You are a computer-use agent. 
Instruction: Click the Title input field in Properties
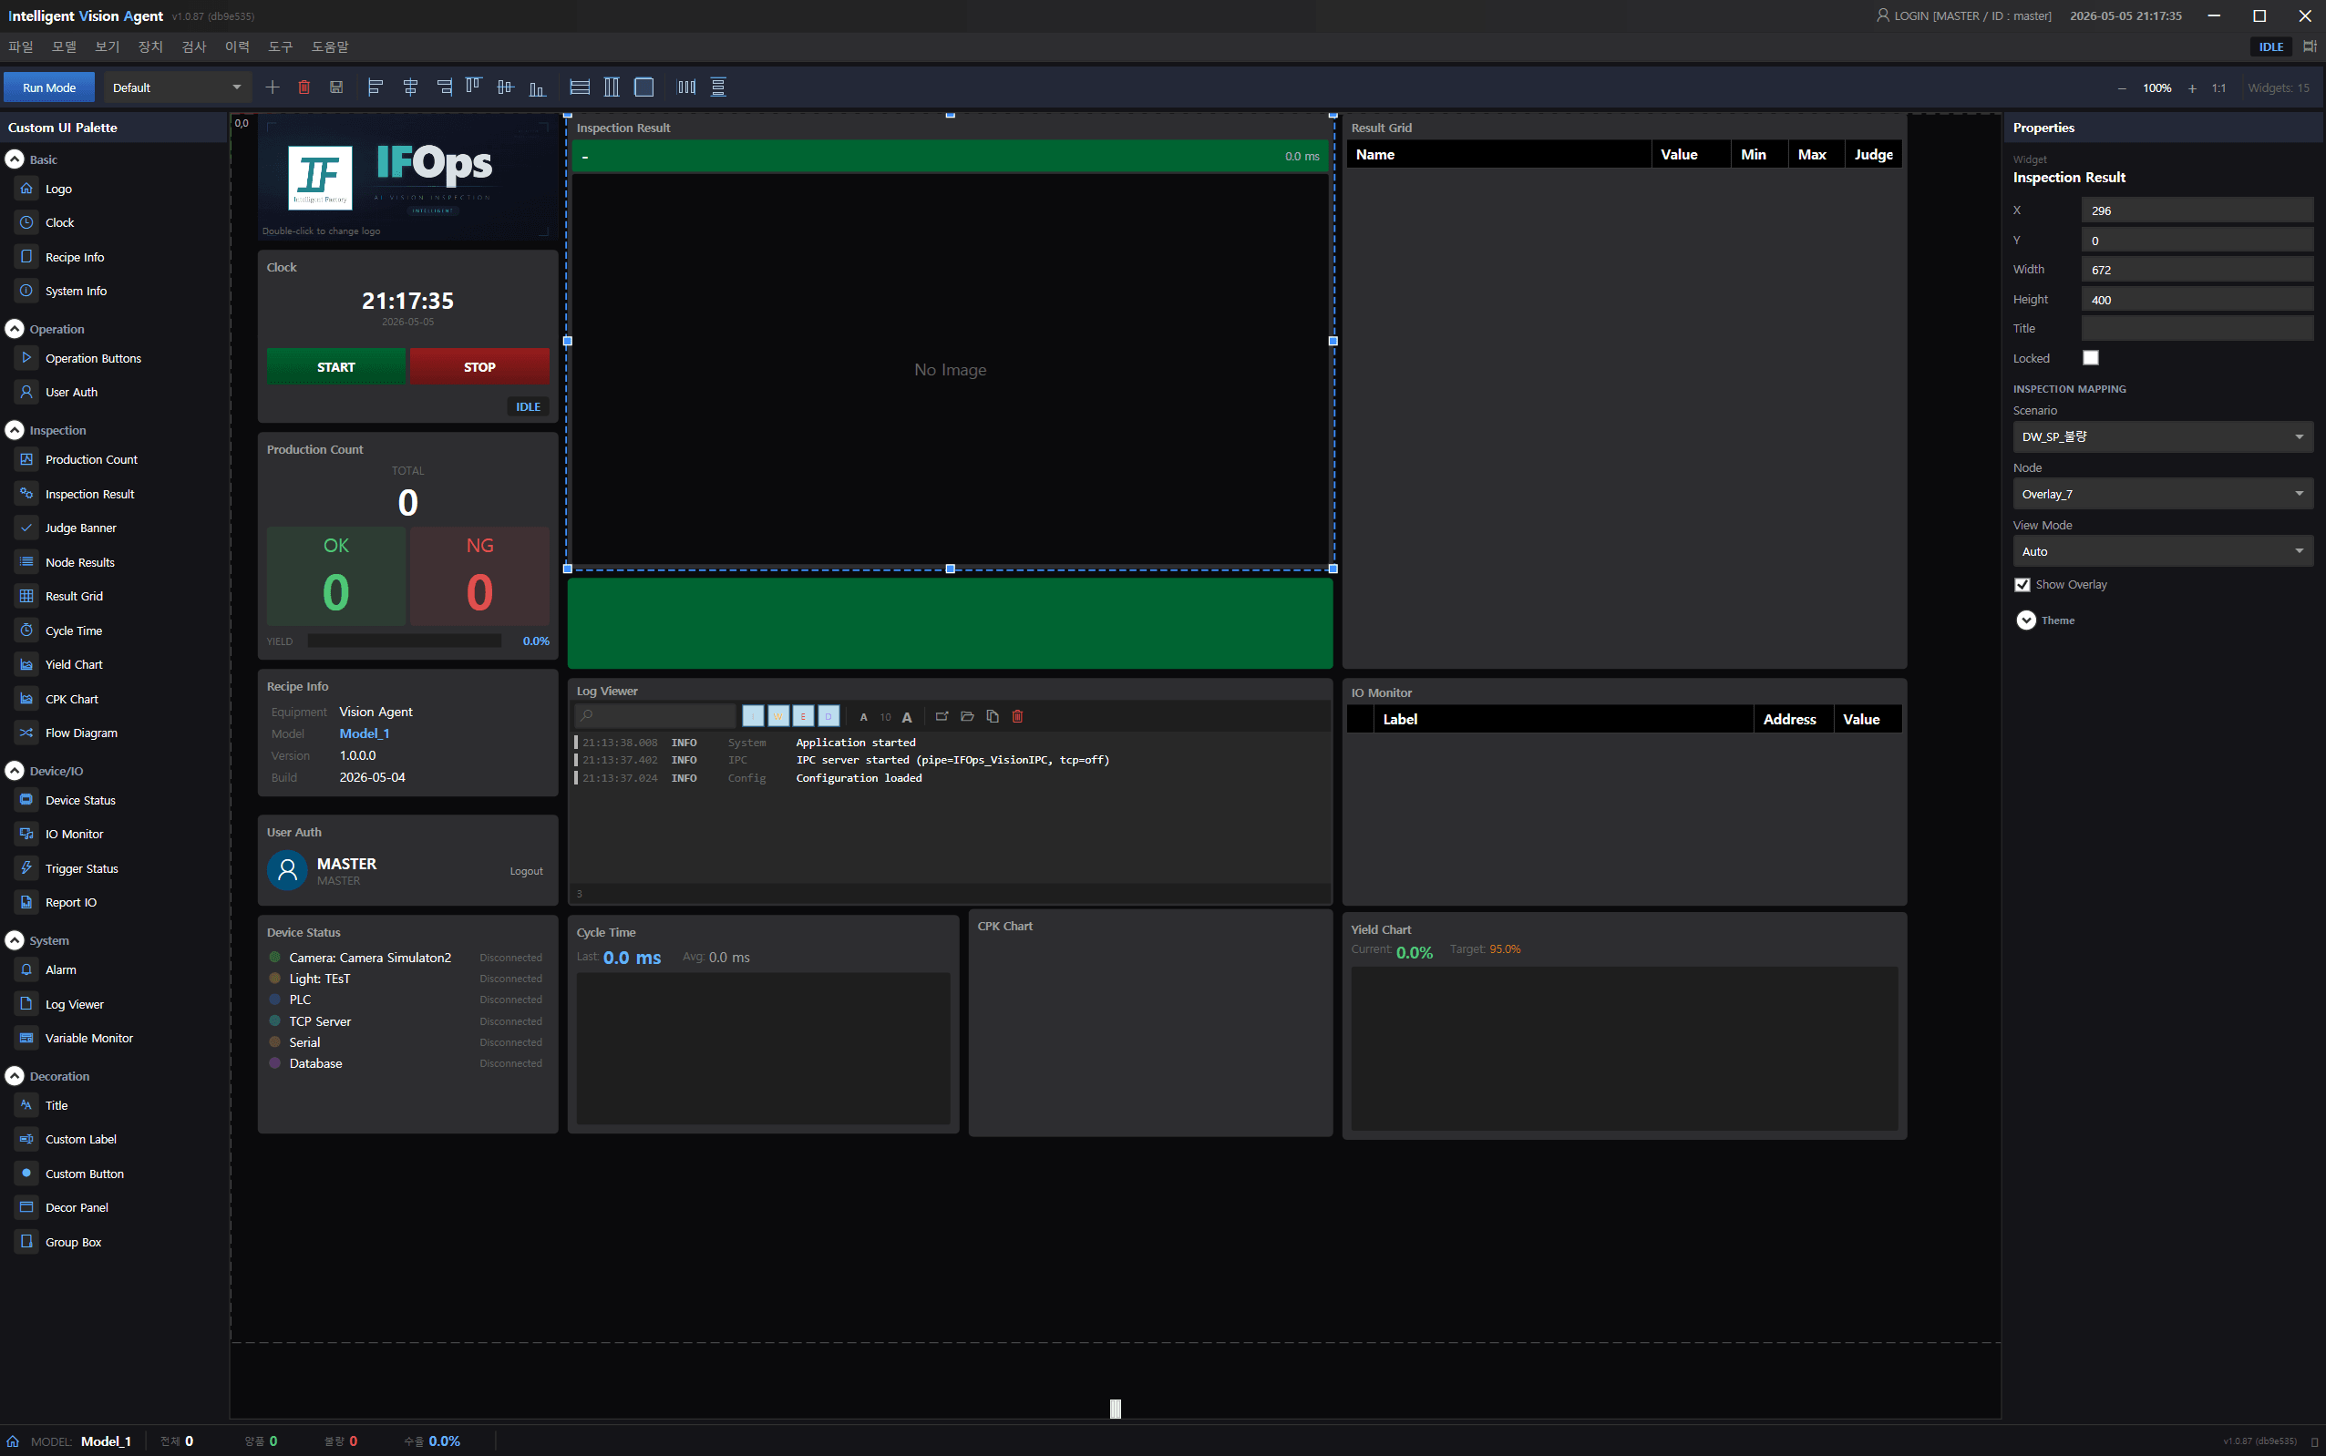coord(2197,328)
